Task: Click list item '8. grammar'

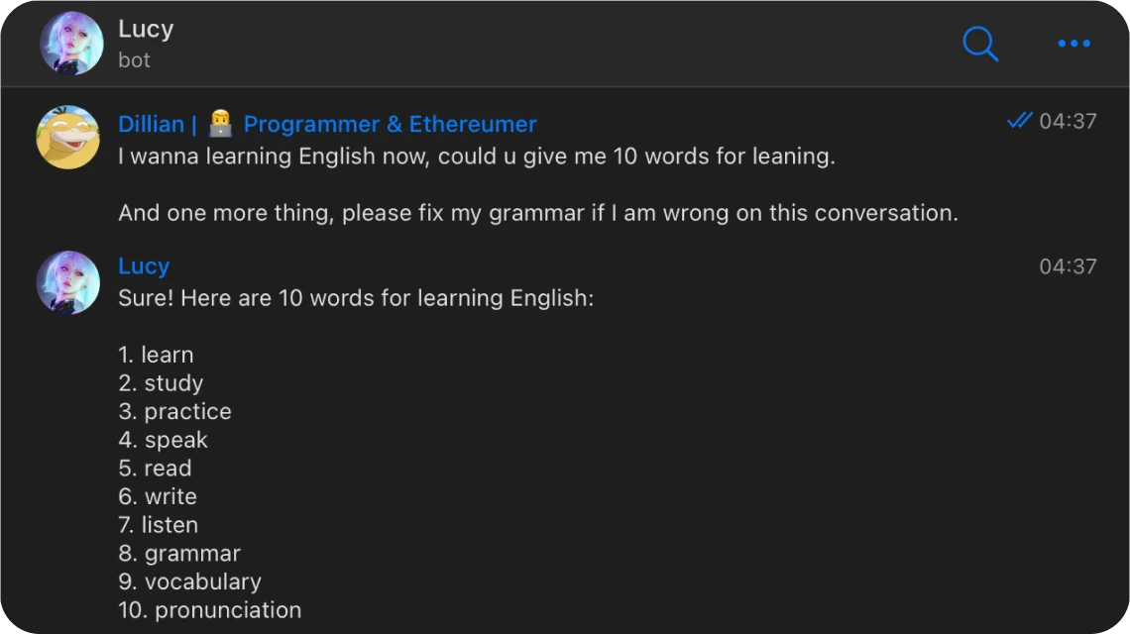Action: click(x=179, y=553)
